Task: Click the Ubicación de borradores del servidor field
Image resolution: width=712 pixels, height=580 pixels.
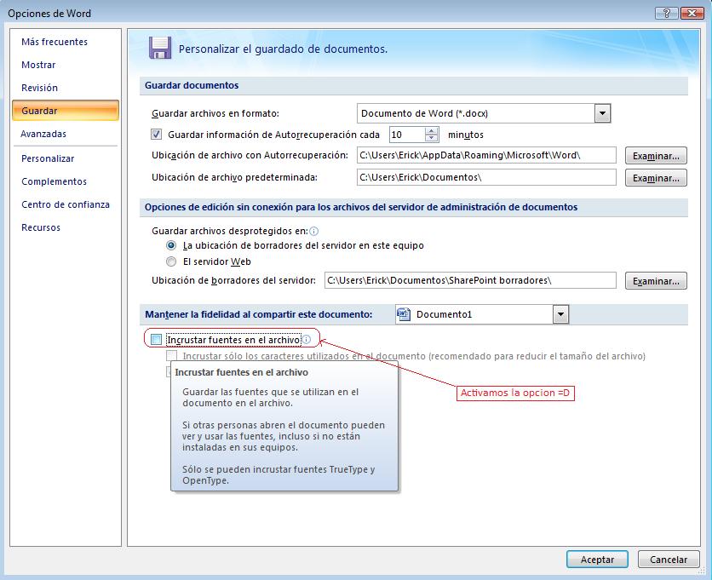Action: tap(468, 280)
